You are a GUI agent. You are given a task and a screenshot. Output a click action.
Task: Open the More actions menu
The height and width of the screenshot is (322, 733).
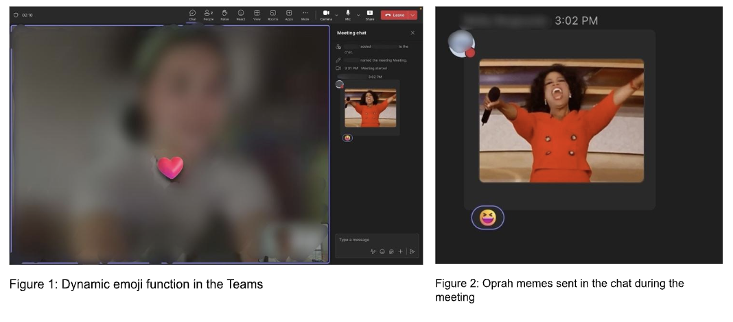(305, 14)
